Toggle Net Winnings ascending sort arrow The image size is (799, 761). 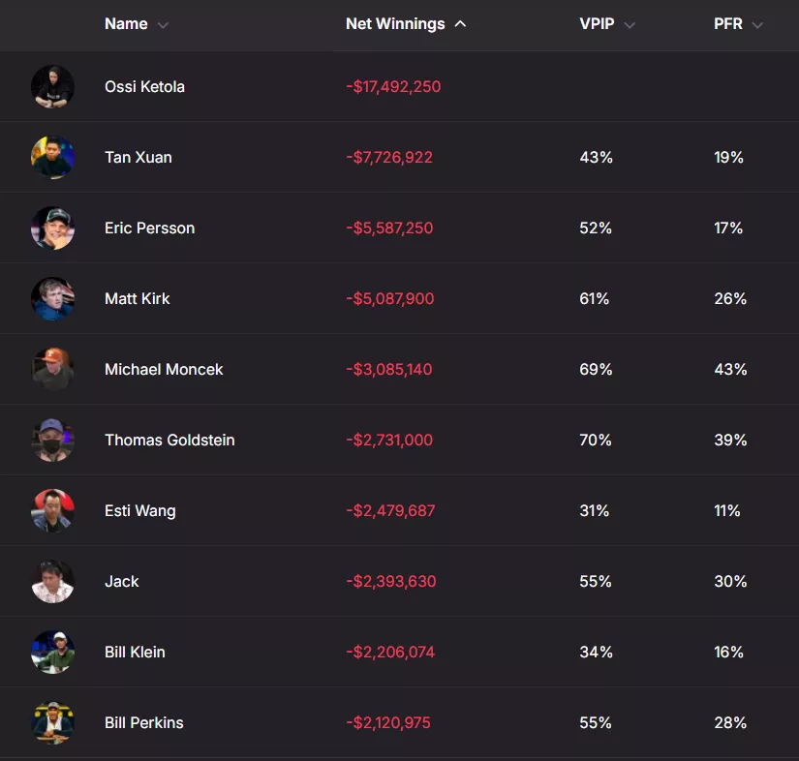coord(460,24)
